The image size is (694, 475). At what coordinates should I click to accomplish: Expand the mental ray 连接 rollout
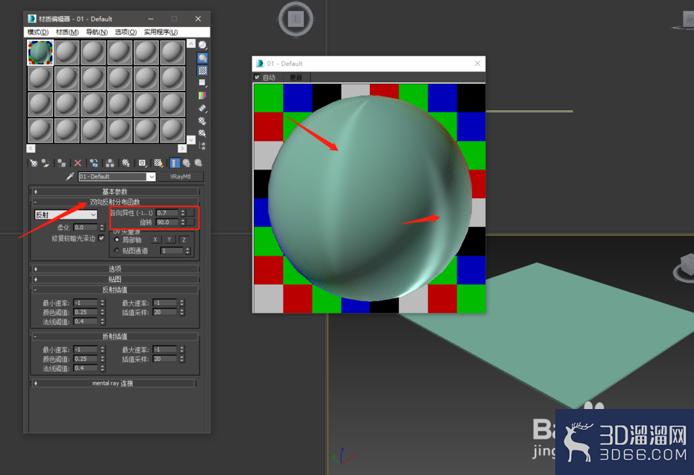pyautogui.click(x=113, y=383)
